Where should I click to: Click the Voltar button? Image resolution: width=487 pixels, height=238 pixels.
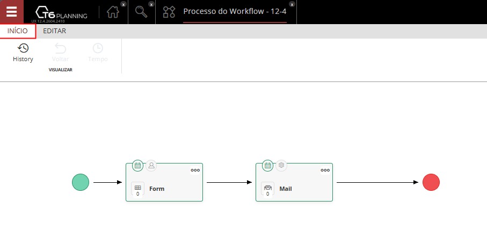(60, 53)
